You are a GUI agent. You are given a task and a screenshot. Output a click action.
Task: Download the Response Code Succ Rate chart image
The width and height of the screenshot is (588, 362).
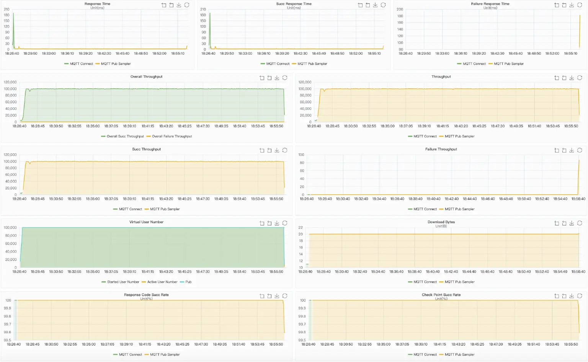click(277, 295)
